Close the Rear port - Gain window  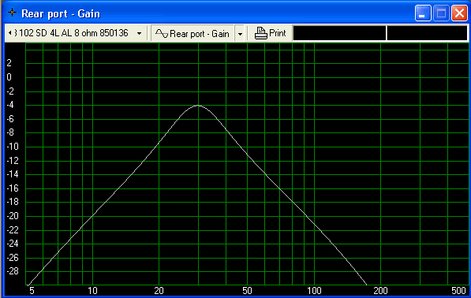pyautogui.click(x=459, y=13)
